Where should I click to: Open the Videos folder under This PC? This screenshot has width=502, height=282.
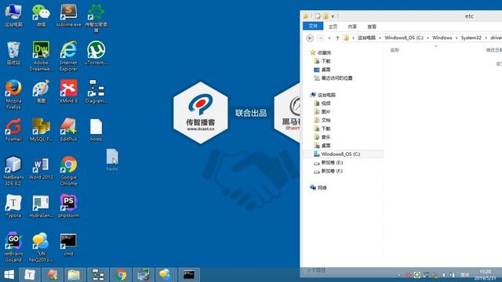[322, 103]
